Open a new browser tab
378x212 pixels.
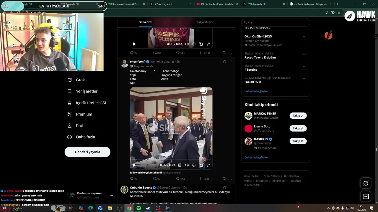point(338,4)
